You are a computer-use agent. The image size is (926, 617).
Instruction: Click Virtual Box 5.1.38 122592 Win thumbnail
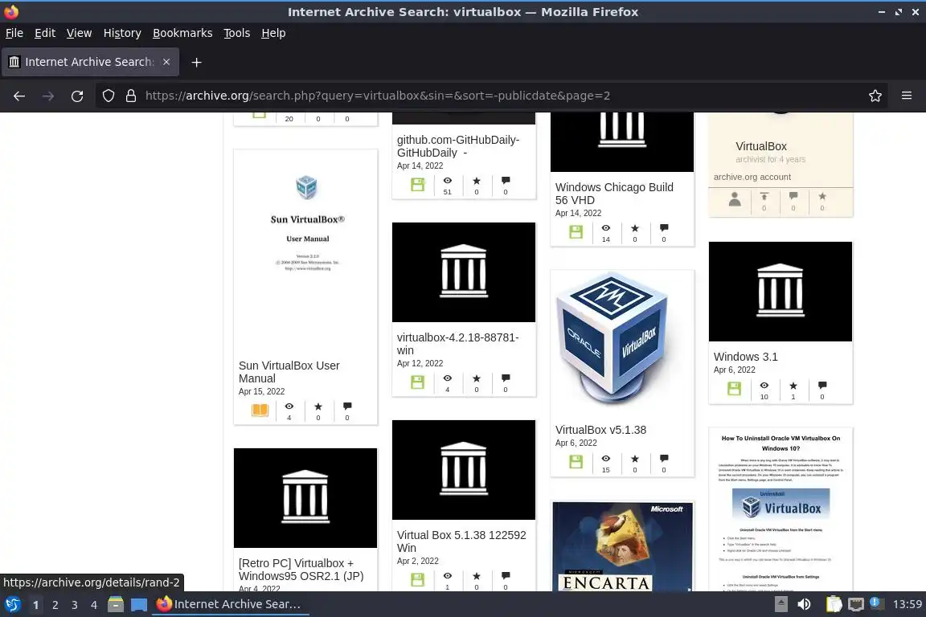click(x=464, y=470)
